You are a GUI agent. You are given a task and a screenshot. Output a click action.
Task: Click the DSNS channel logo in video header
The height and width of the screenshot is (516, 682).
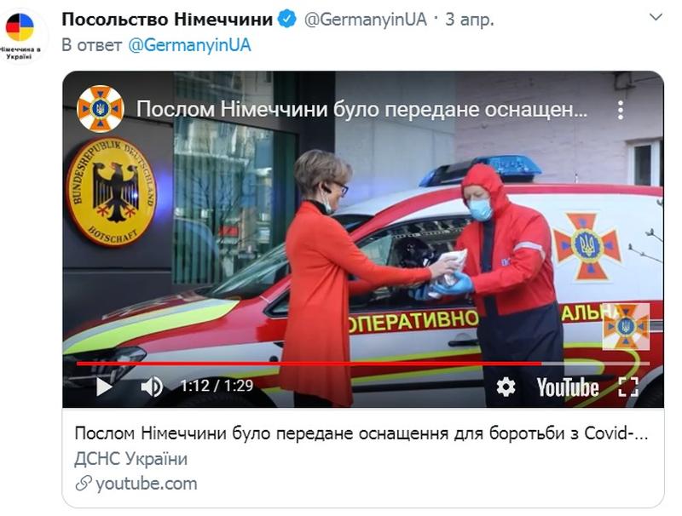click(x=101, y=109)
